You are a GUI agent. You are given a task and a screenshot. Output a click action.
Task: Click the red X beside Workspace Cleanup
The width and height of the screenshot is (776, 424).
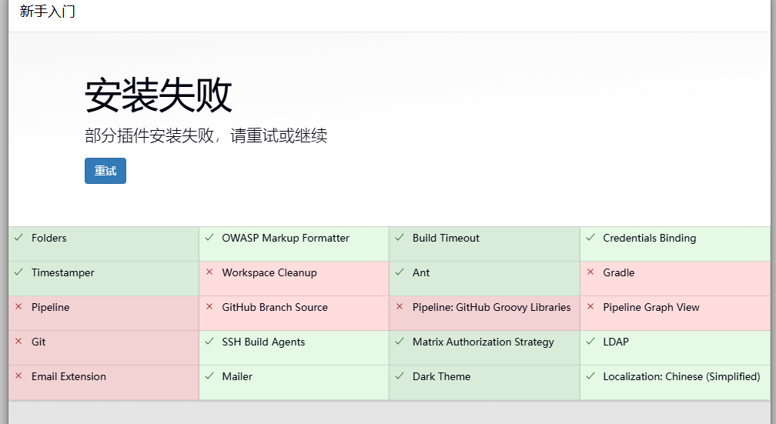coord(209,272)
